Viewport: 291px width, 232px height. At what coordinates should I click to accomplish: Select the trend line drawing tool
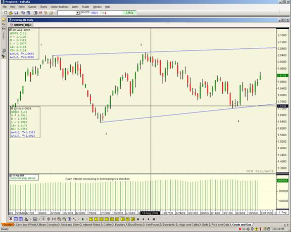(74, 219)
